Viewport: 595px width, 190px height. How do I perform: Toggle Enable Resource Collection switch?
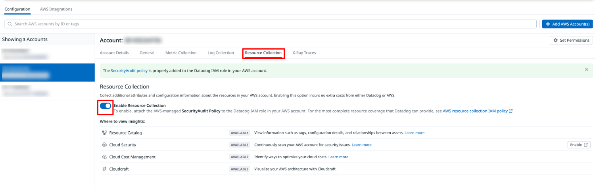(106, 106)
